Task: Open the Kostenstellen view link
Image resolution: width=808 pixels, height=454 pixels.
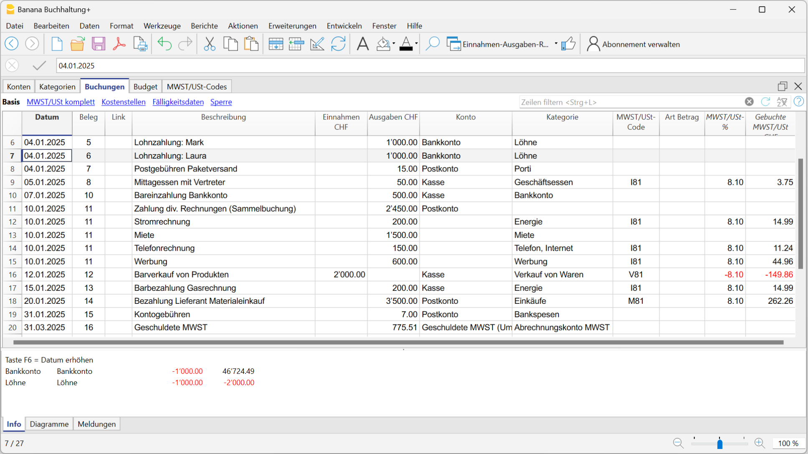Action: tap(124, 102)
